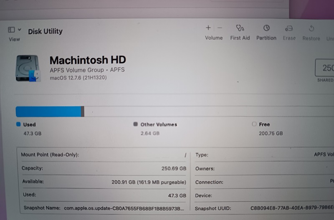Click the Restore arrow icon
334x220 pixels.
[x=311, y=28]
